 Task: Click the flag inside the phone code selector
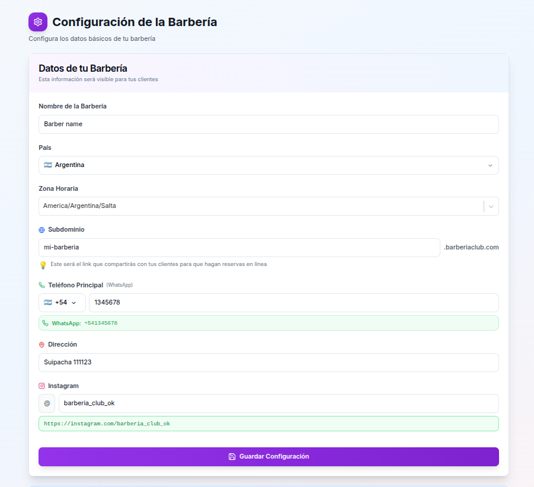[x=49, y=302]
